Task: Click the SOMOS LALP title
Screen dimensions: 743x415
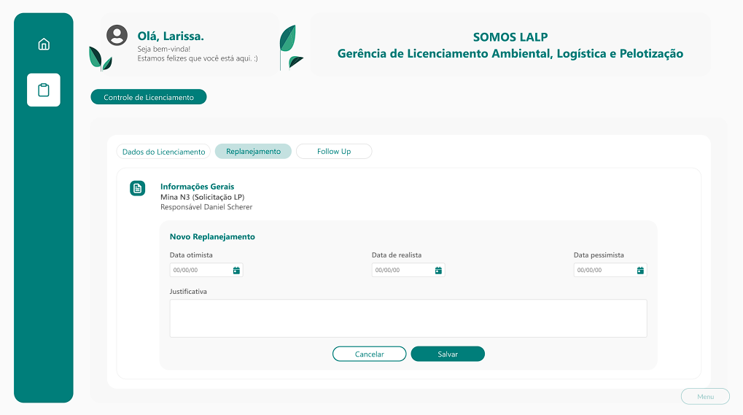Action: 510,37
